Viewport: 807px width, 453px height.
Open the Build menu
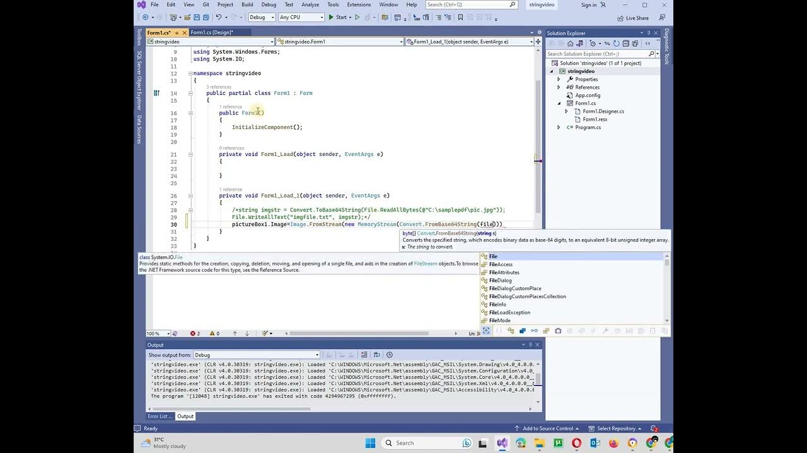(x=247, y=4)
